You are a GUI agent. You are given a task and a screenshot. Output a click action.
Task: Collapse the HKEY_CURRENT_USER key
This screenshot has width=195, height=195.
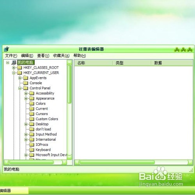[x=14, y=73]
